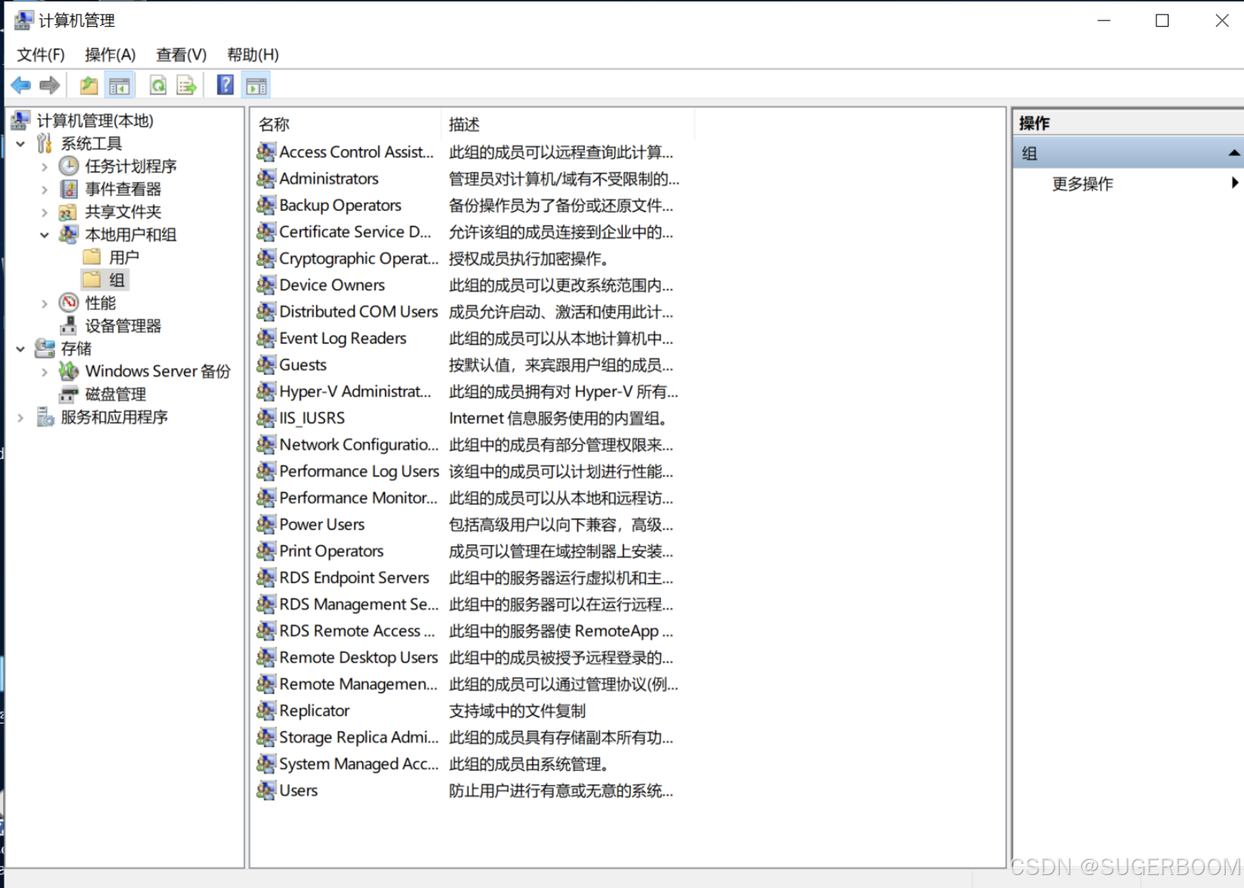The height and width of the screenshot is (888, 1244).
Task: Open Help with the question mark icon
Action: click(x=225, y=85)
